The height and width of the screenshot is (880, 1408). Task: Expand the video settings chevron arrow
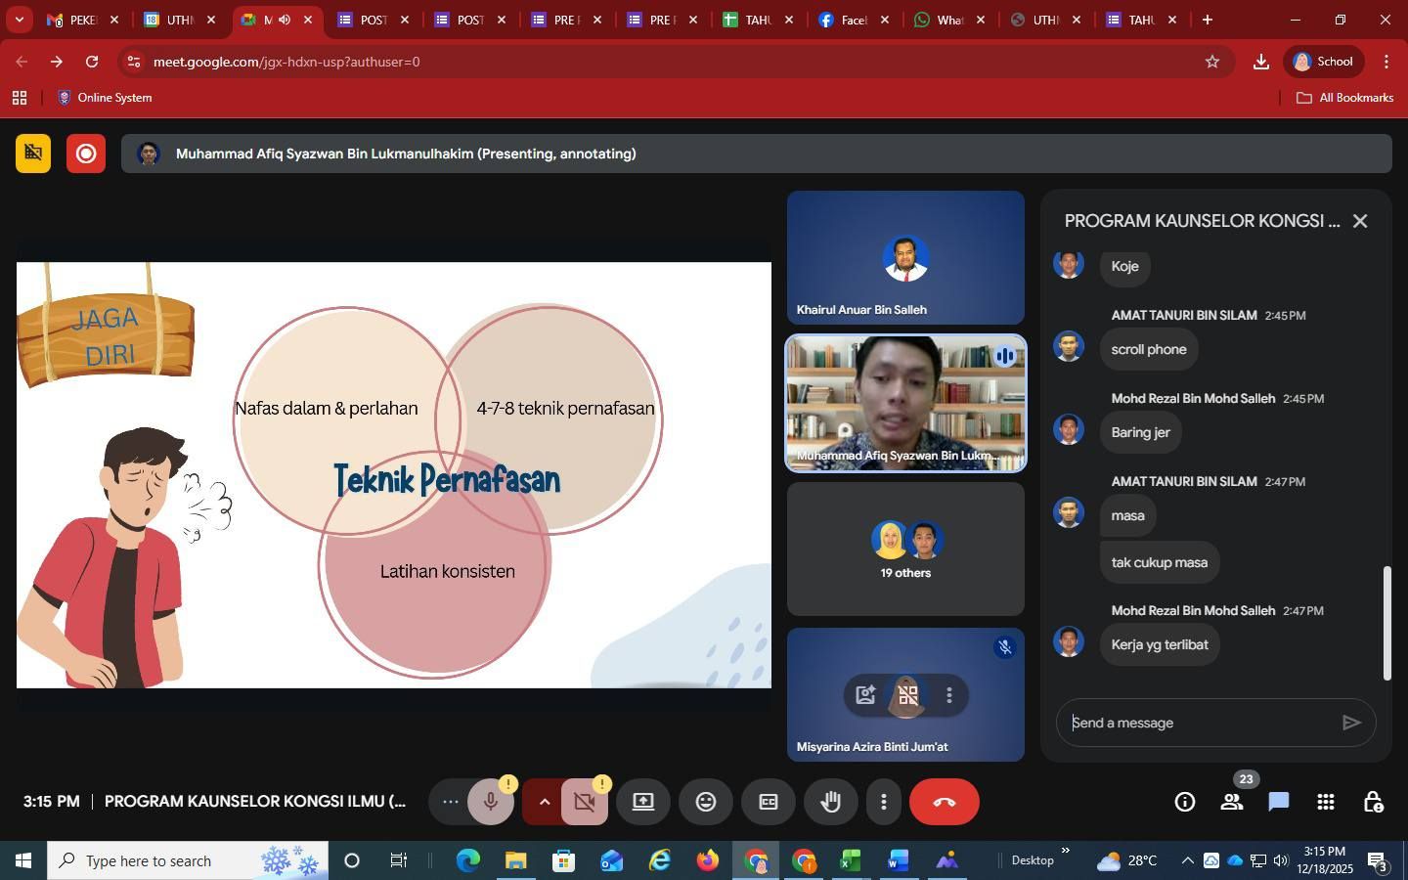pos(545,802)
